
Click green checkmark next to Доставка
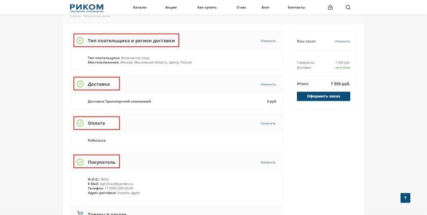(x=80, y=84)
